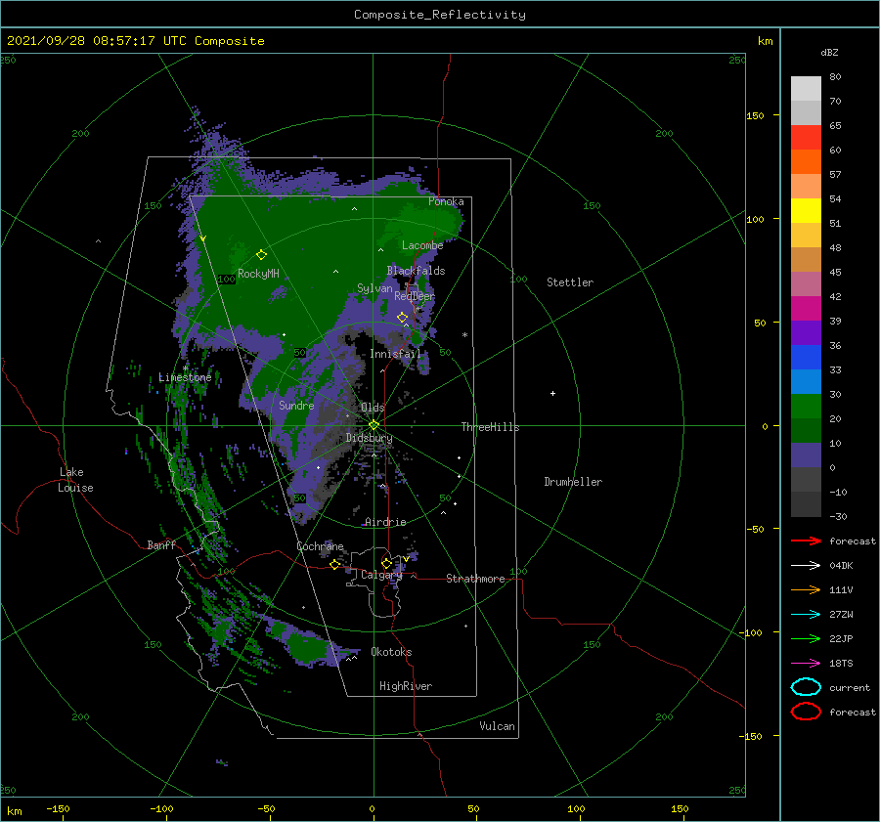The width and height of the screenshot is (880, 822).
Task: Select the white 04DK arrow icon
Action: 806,566
